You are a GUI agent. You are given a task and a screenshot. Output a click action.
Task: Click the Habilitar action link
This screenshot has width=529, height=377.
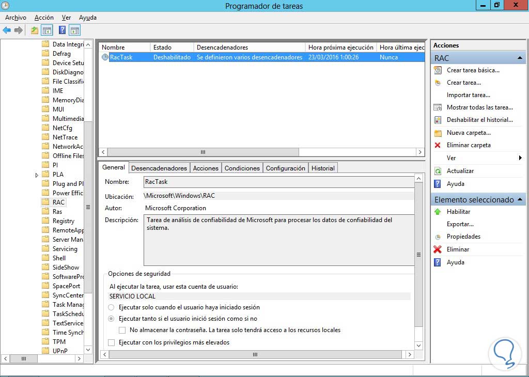pyautogui.click(x=458, y=212)
